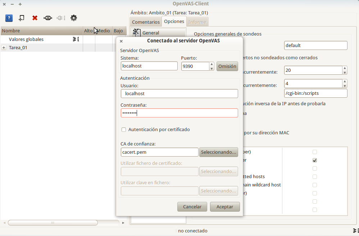Click the /cgi-bin:/scripts path field
359x236 pixels.
point(316,93)
